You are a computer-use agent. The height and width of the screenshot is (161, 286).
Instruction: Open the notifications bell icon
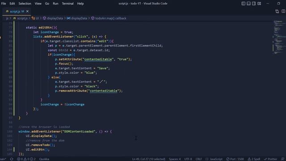(282, 159)
